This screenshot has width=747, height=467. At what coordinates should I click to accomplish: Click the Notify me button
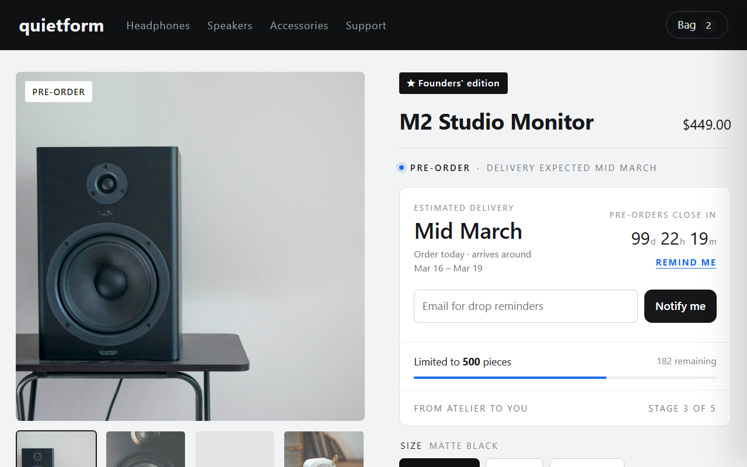pos(680,306)
